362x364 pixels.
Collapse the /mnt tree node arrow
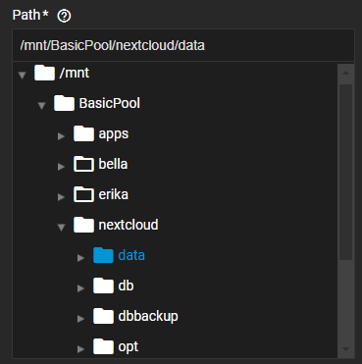(x=22, y=76)
